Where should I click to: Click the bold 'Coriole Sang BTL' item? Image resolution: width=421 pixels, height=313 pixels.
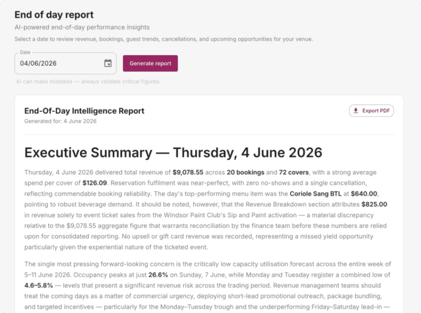point(315,194)
